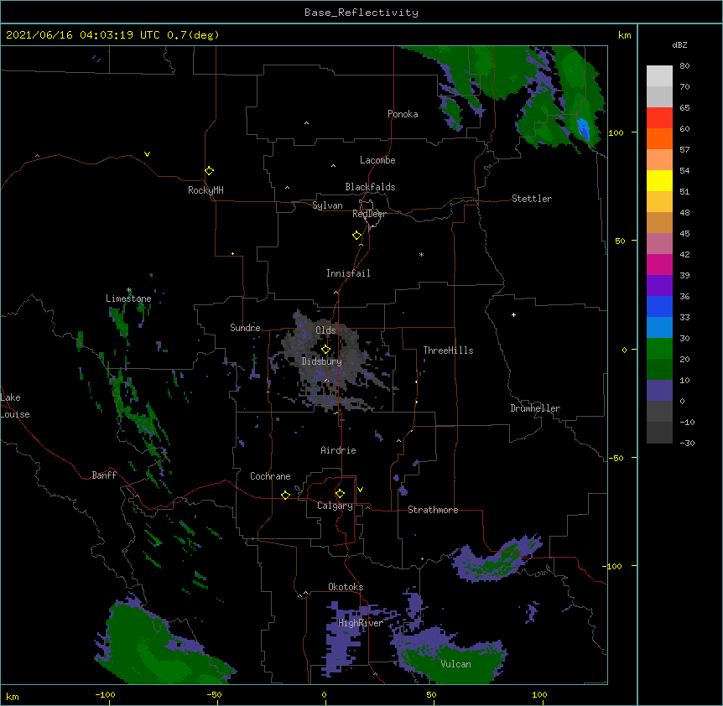This screenshot has width=723, height=706.
Task: Select the yellow diamond radar marker between Olds and Didsbury
Action: (325, 350)
